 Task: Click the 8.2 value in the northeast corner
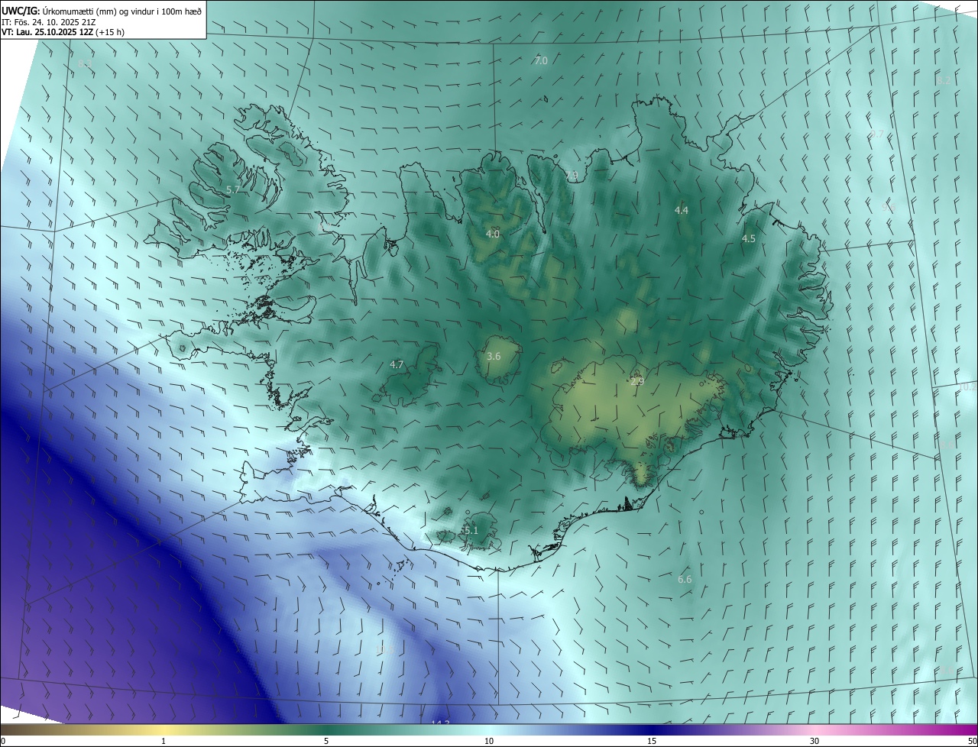[x=944, y=80]
